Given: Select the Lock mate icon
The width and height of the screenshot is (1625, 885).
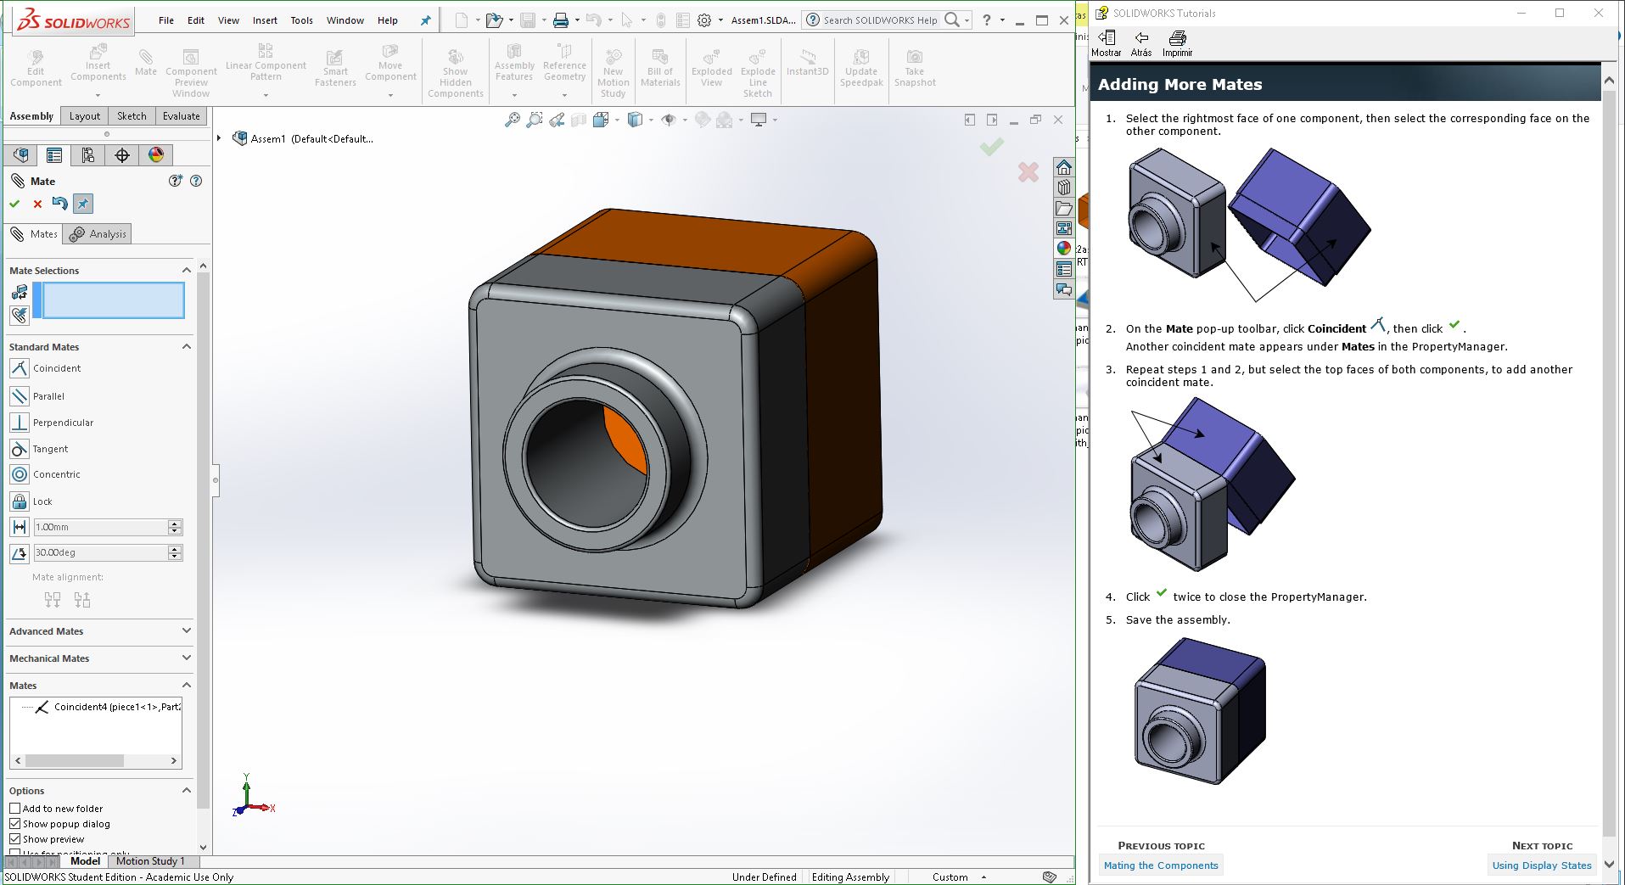Looking at the screenshot, I should 20,501.
